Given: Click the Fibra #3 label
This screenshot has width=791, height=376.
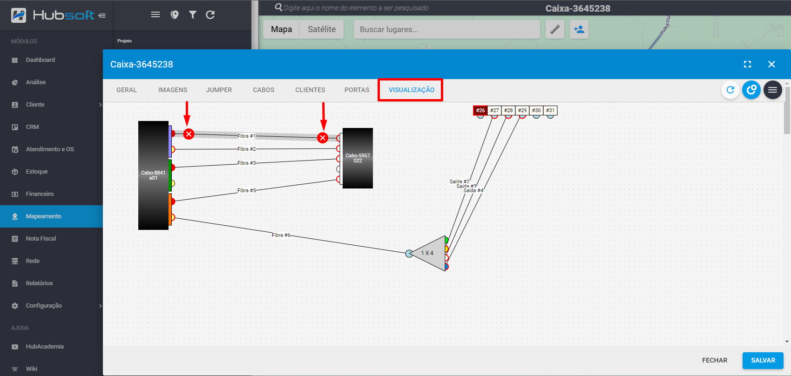Looking at the screenshot, I should pos(246,163).
